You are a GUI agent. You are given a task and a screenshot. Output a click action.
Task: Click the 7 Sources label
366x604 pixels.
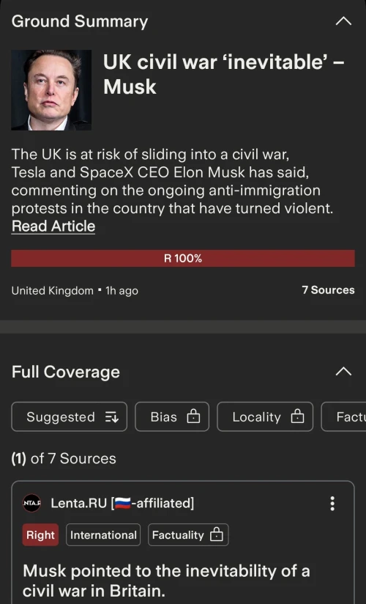328,290
